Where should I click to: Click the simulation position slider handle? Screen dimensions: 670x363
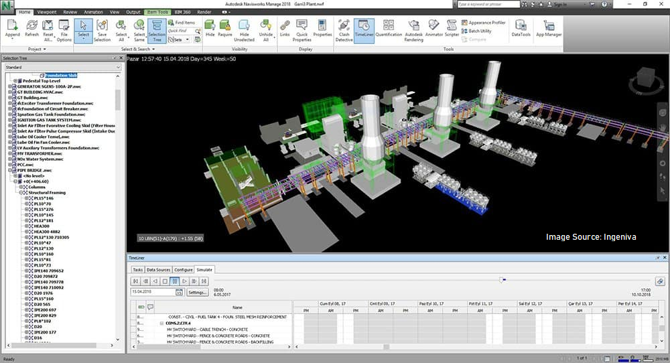point(502,280)
